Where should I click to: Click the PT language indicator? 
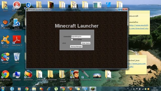point(128,88)
